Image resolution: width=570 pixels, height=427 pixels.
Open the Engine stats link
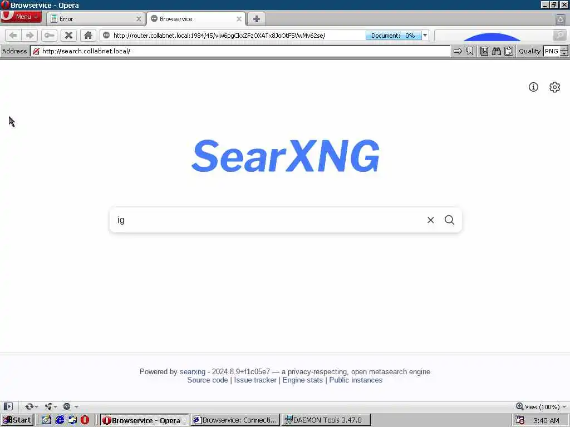pyautogui.click(x=302, y=380)
